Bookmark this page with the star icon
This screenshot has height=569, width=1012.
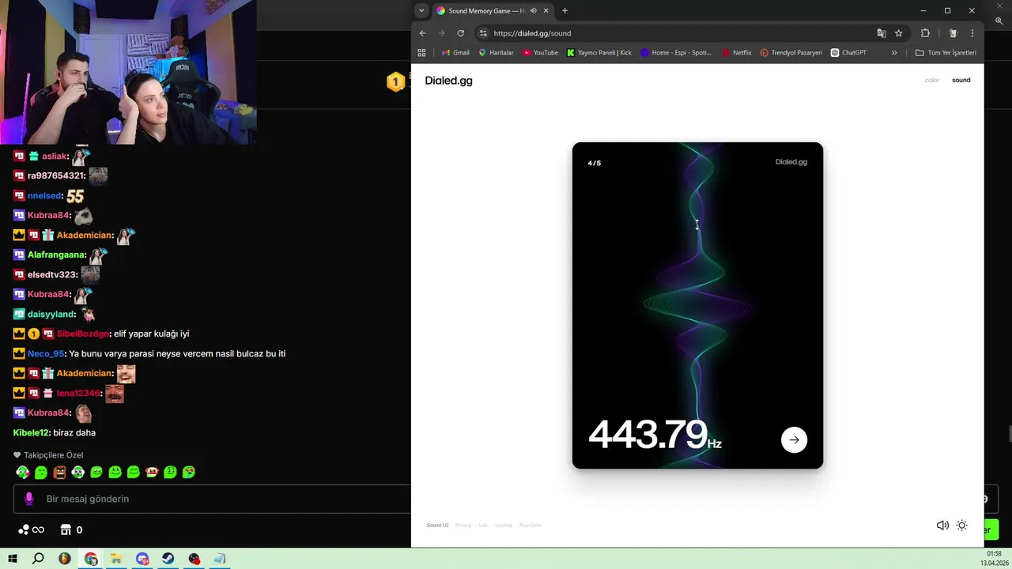[899, 33]
